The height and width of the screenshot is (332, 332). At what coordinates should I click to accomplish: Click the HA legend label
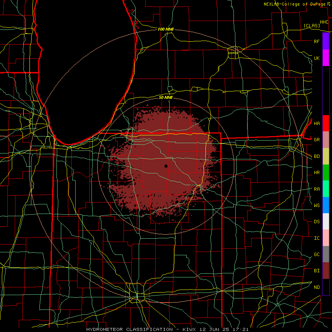pos(317,124)
